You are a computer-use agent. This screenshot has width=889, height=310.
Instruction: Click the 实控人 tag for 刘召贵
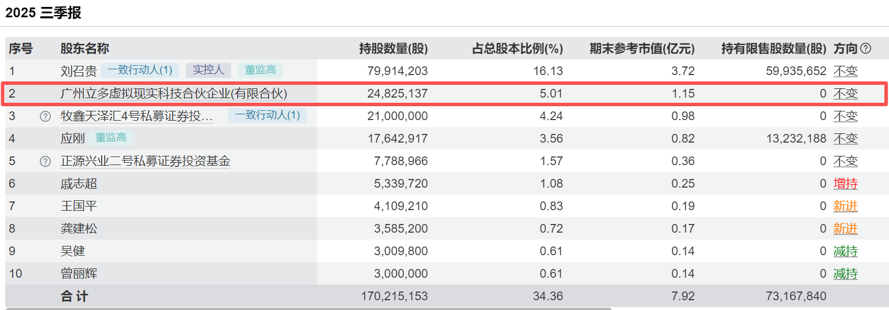coord(208,70)
